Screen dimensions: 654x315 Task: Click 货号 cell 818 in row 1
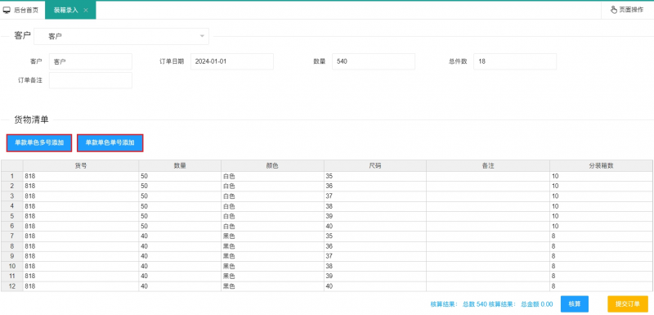[x=81, y=176]
